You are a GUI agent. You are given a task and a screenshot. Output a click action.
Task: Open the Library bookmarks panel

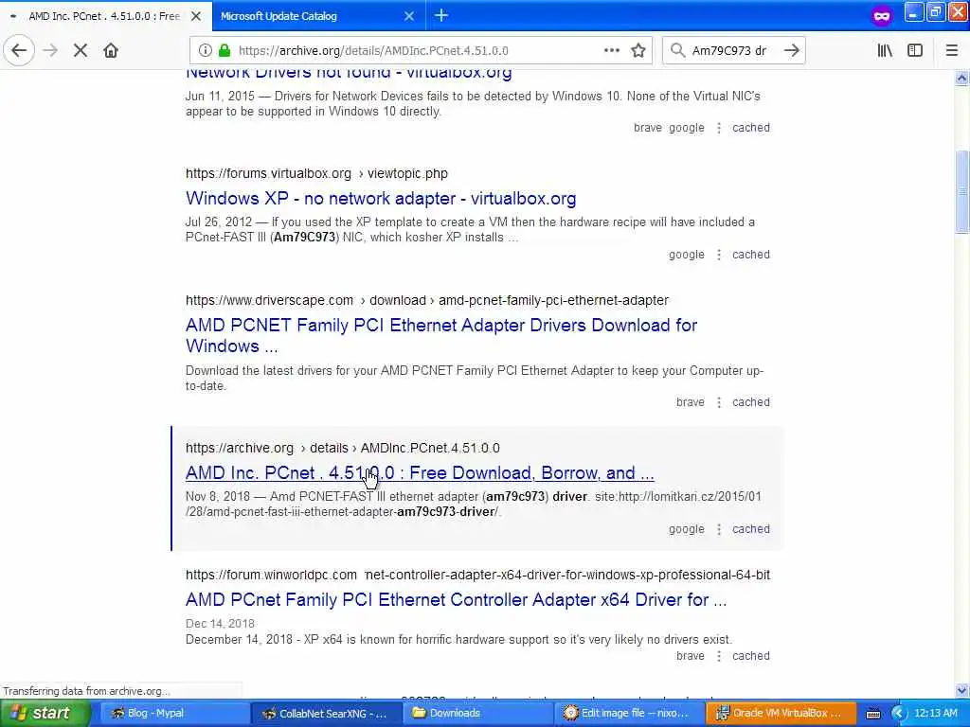[x=885, y=50]
